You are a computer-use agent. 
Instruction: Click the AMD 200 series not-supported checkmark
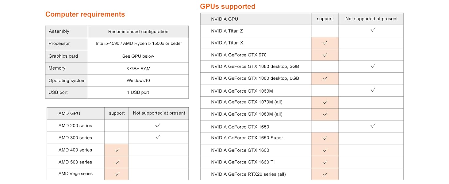point(158,125)
